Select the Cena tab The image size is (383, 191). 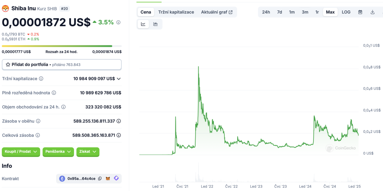point(146,12)
